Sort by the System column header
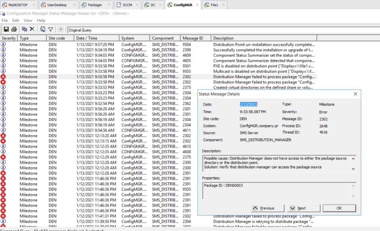 click(x=134, y=38)
